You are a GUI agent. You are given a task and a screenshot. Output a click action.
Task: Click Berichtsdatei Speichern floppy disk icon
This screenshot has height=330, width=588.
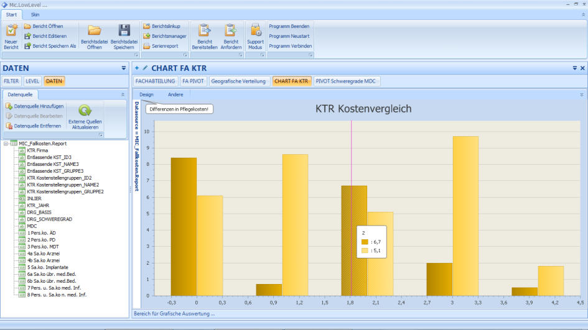[x=124, y=30]
